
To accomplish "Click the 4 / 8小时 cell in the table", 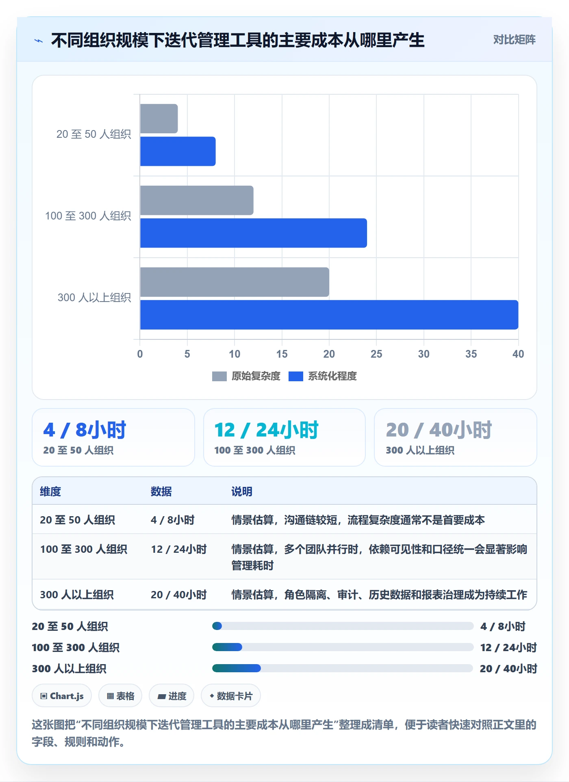I will click(x=173, y=520).
